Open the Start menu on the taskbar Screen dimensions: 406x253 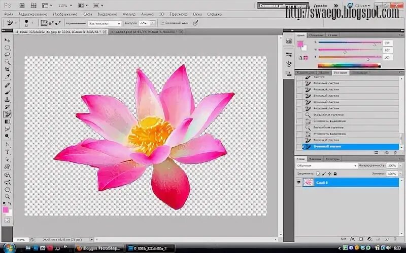coord(9,248)
